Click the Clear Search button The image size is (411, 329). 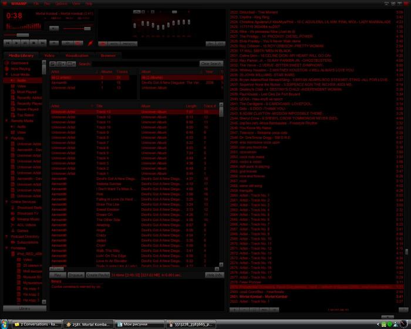(x=211, y=64)
